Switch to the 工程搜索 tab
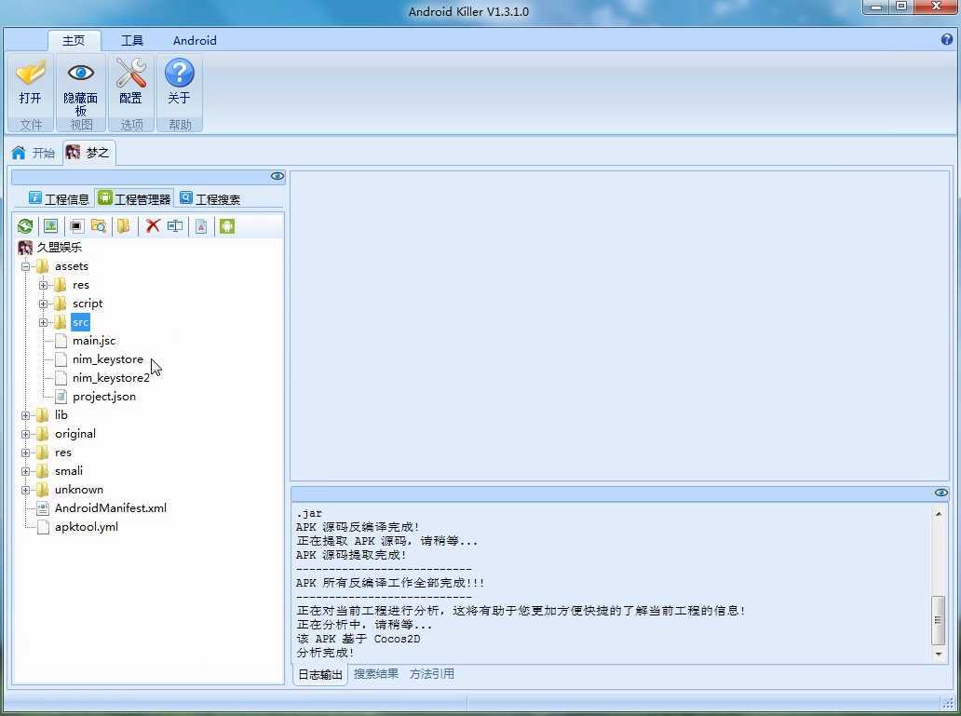This screenshot has width=961, height=716. [210, 198]
